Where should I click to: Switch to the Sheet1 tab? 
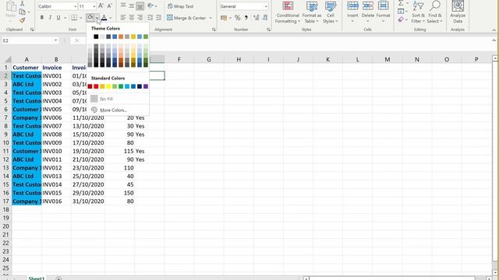click(36, 278)
